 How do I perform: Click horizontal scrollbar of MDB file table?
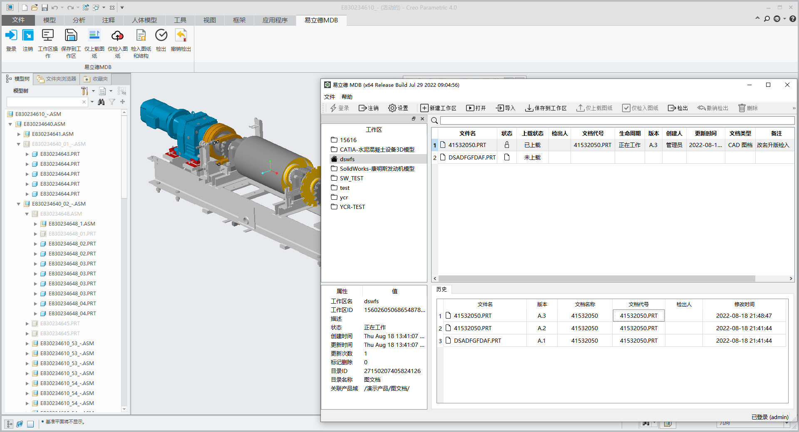coord(596,279)
